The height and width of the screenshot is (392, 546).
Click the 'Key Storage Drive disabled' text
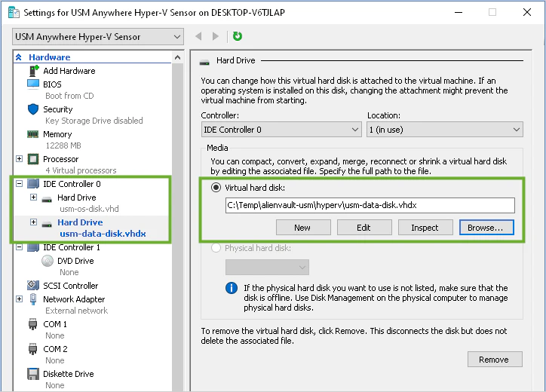94,121
